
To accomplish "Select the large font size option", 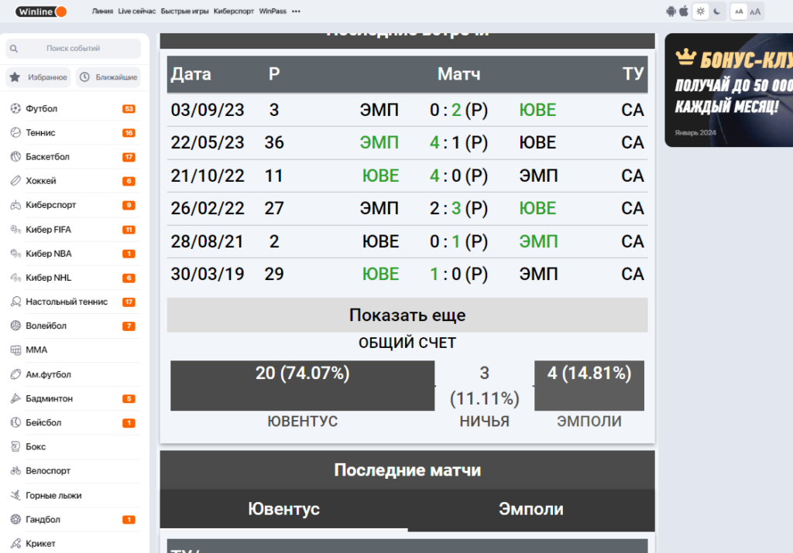I will 755,12.
